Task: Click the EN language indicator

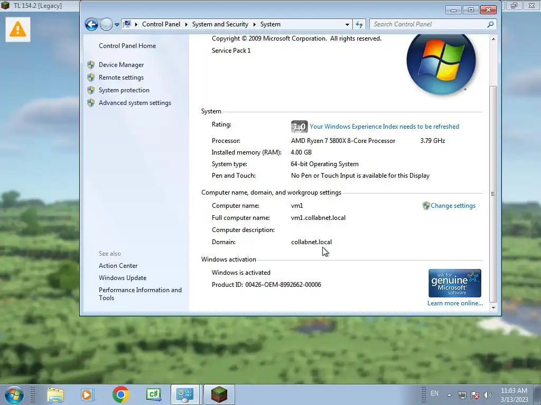Action: [434, 393]
